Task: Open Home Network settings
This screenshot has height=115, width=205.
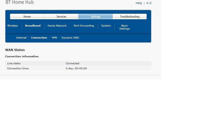Action: pos(57,25)
